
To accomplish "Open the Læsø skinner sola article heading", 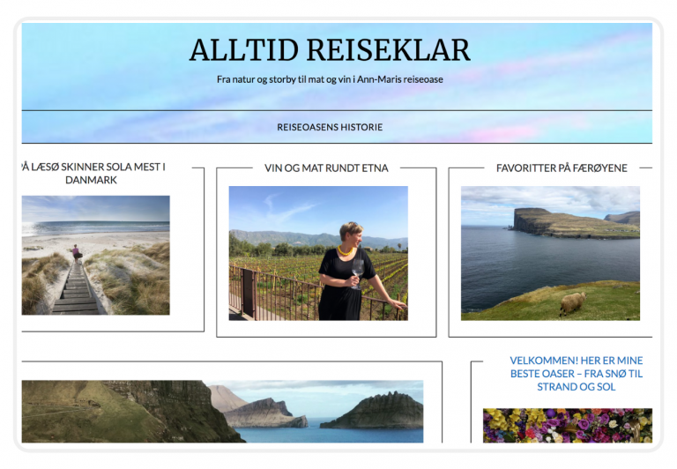I will pos(93,173).
